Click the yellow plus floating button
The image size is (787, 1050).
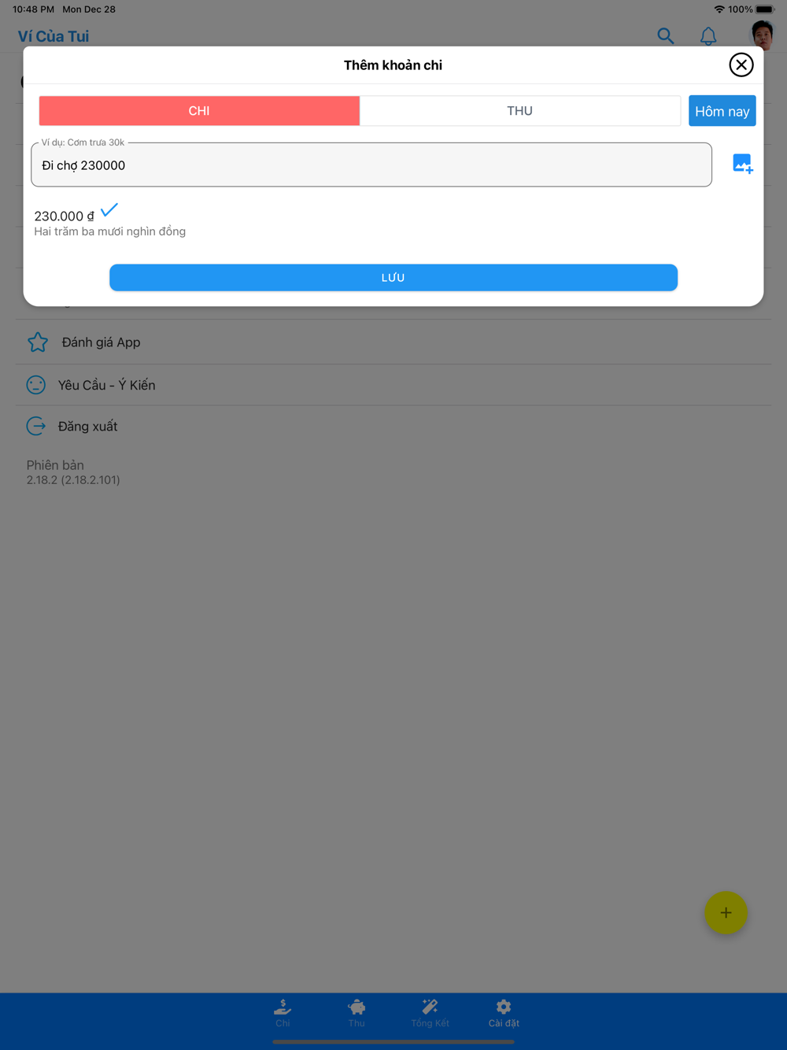point(726,912)
